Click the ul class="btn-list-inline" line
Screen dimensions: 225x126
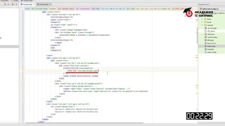click(x=74, y=66)
